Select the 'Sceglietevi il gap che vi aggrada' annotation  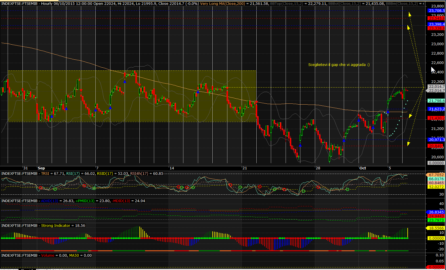(x=339, y=65)
